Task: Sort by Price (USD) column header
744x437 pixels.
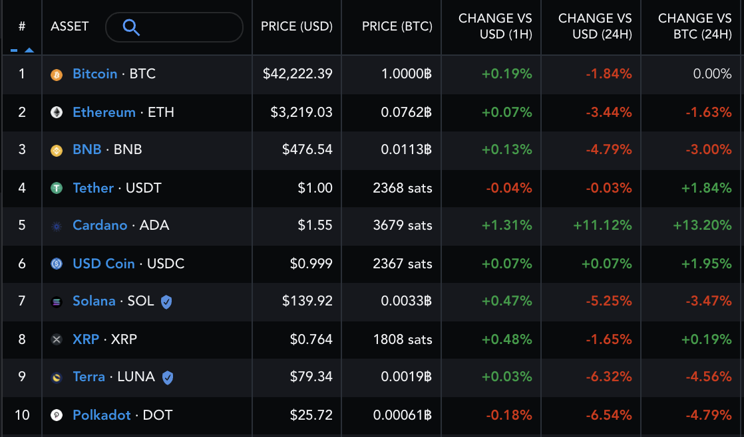Action: (x=296, y=27)
